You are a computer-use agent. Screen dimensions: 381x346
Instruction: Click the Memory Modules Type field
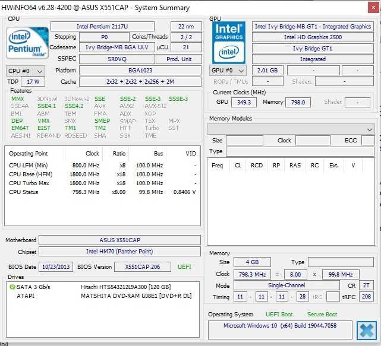(300, 152)
